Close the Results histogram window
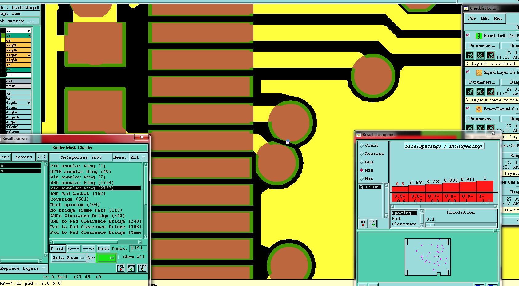The width and height of the screenshot is (519, 286). pyautogui.click(x=493, y=133)
